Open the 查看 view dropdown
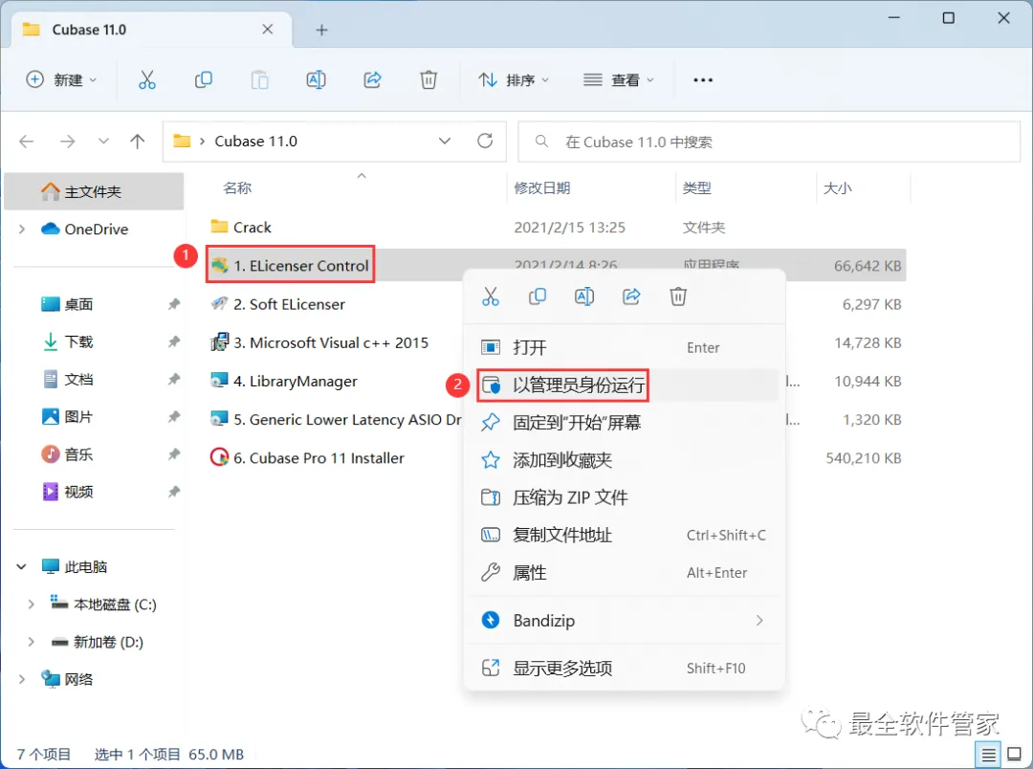The image size is (1033, 769). (x=618, y=79)
